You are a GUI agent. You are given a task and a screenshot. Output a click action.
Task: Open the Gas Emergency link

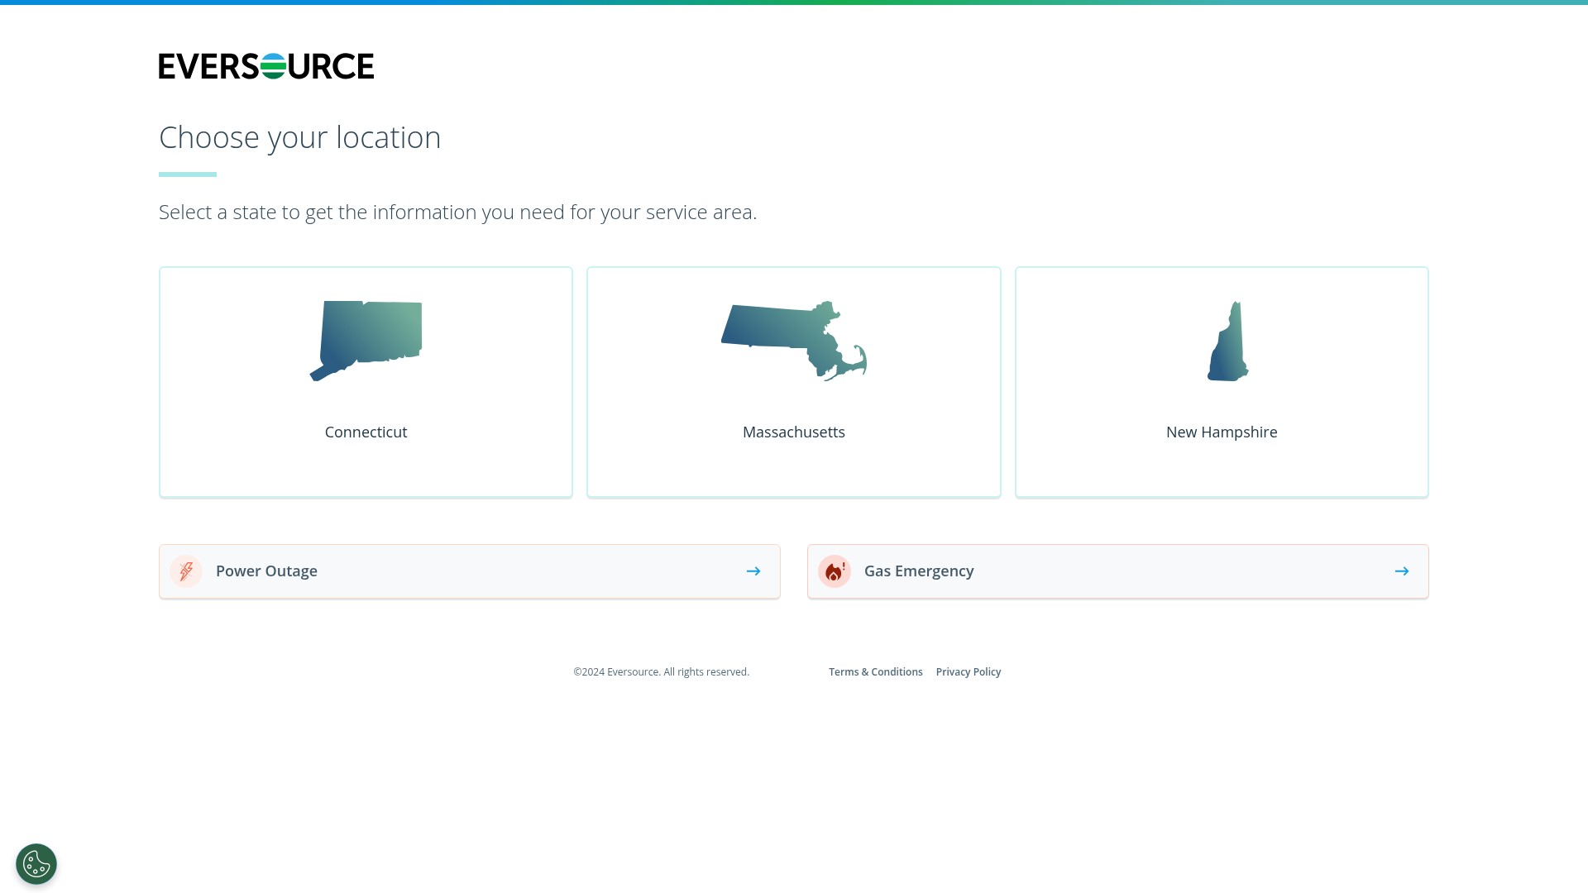1118,571
